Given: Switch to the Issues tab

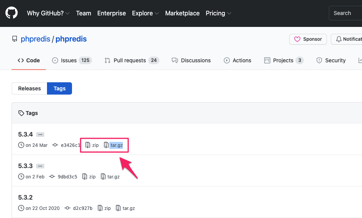Looking at the screenshot, I should [x=72, y=60].
